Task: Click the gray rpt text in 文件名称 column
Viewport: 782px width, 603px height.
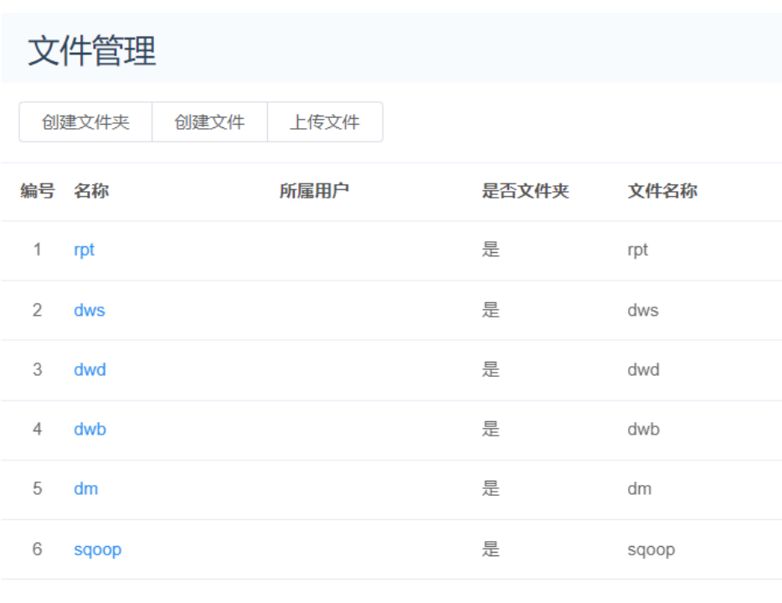Action: (x=637, y=250)
